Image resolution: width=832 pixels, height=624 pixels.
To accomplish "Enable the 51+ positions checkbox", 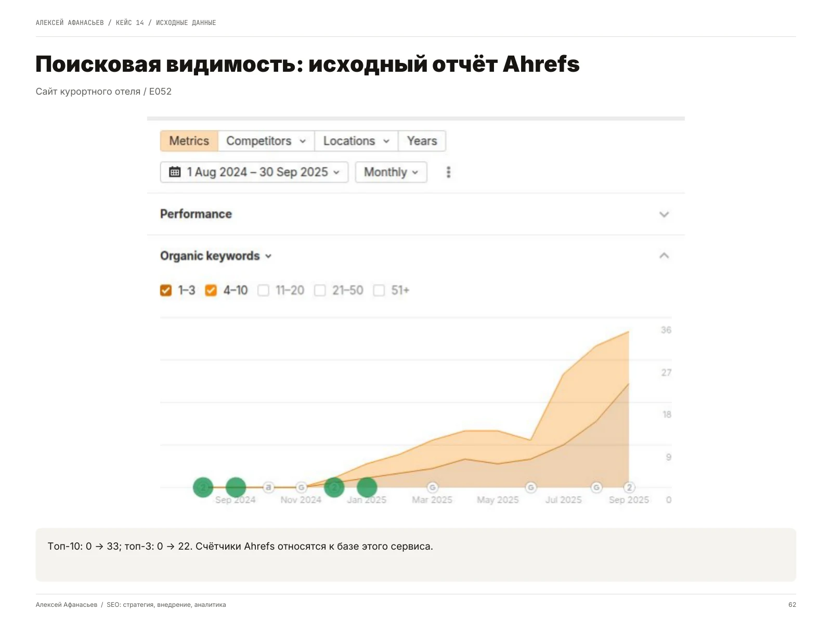I will point(379,290).
